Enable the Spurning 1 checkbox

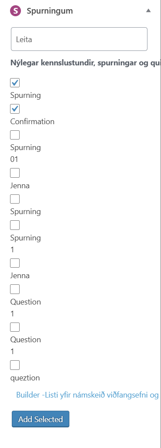click(15, 225)
